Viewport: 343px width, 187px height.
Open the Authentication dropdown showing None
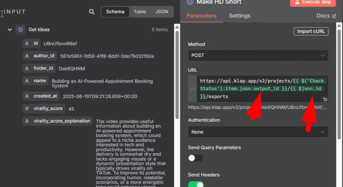(258, 132)
